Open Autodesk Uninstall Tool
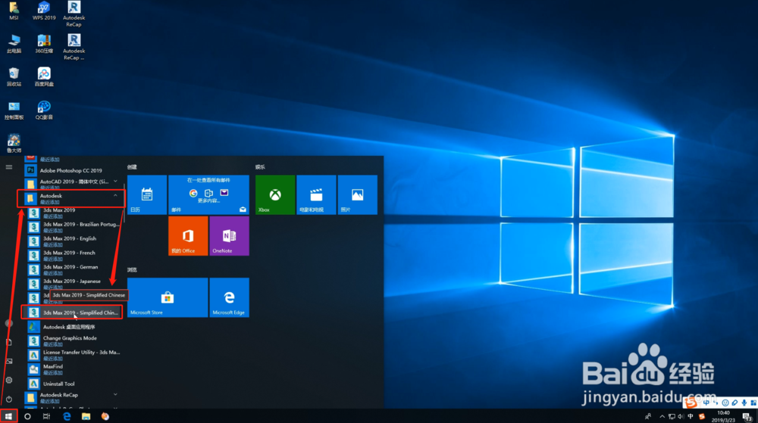The width and height of the screenshot is (758, 423). tap(74, 384)
